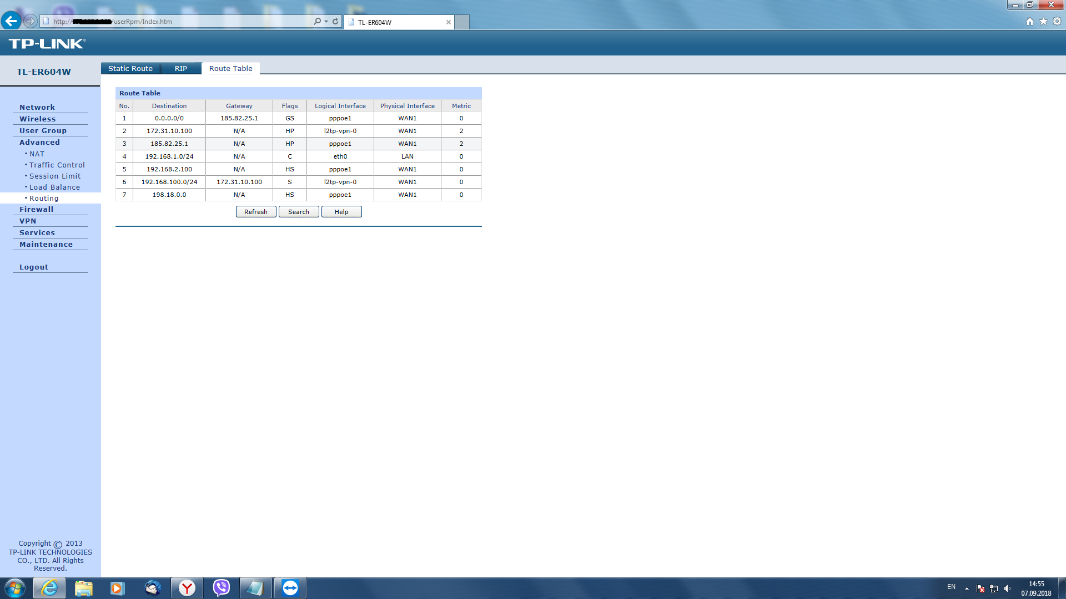This screenshot has height=599, width=1066.
Task: Open the Services menu section
Action: coord(37,232)
